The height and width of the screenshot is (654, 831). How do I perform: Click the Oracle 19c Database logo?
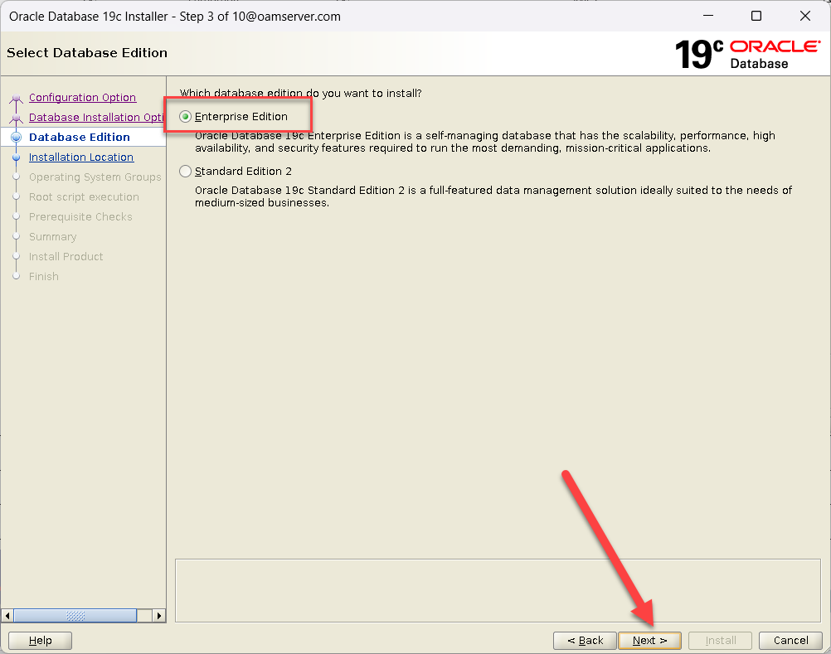click(746, 54)
